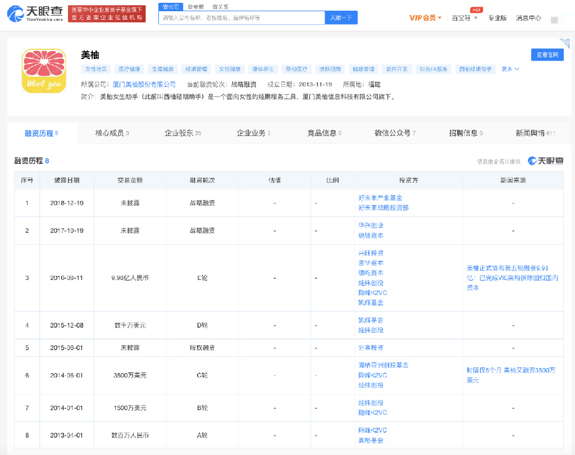This screenshot has width=575, height=455.
Task: Click the 移动医疗 tag
Action: 296,69
